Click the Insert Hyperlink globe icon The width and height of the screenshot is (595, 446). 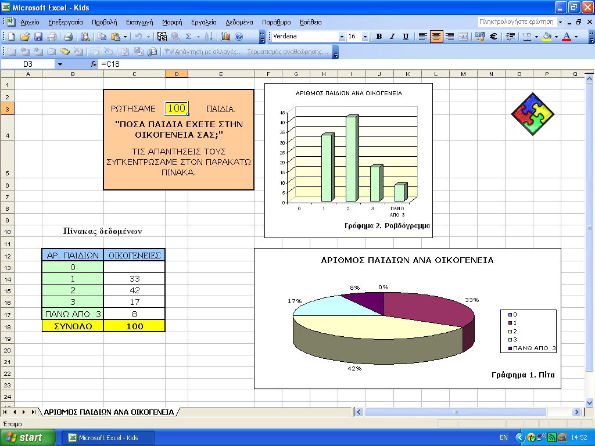pos(175,37)
